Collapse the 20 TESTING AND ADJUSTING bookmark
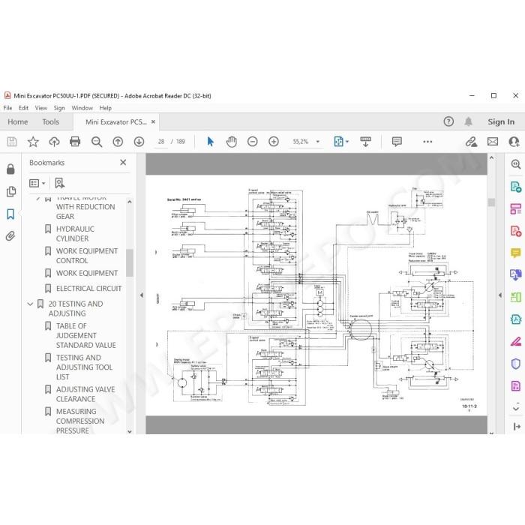 (30, 304)
